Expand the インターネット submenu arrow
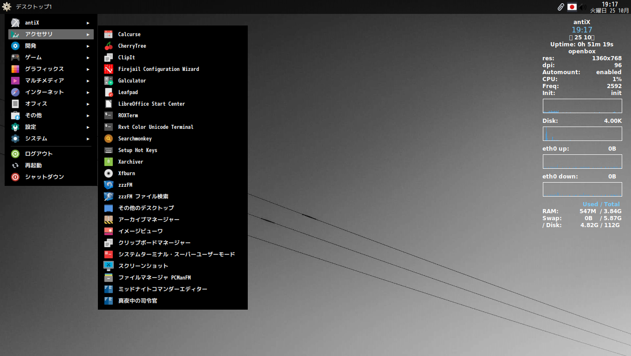 (x=88, y=92)
